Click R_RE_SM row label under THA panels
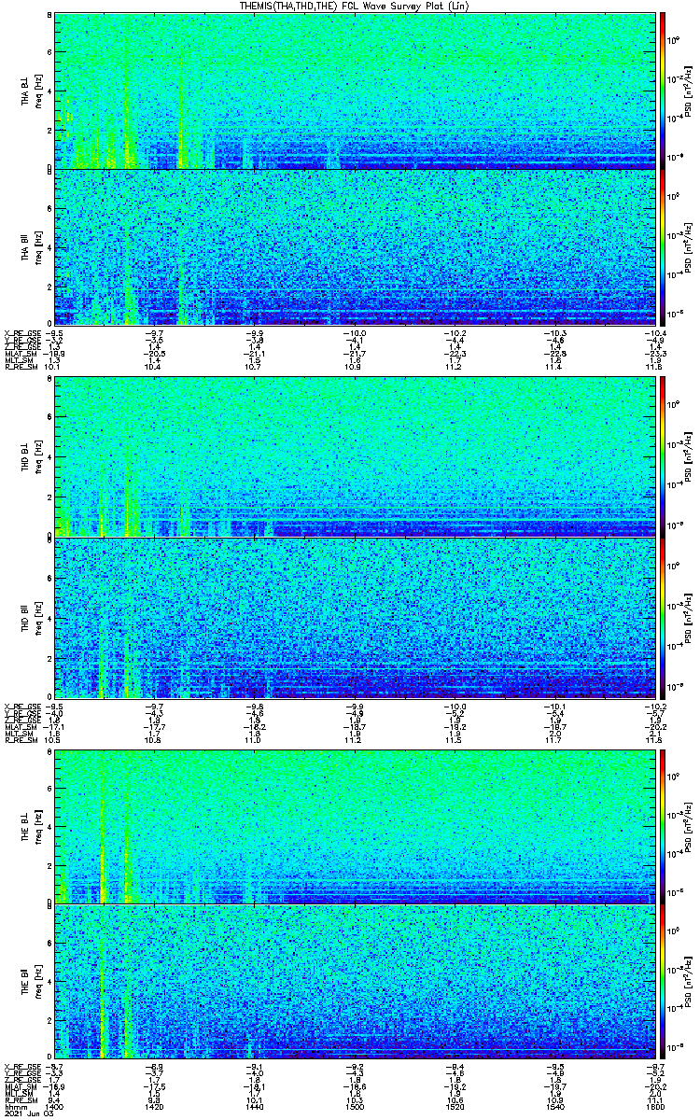Image resolution: width=700 pixels, height=1120 pixels. [20, 367]
